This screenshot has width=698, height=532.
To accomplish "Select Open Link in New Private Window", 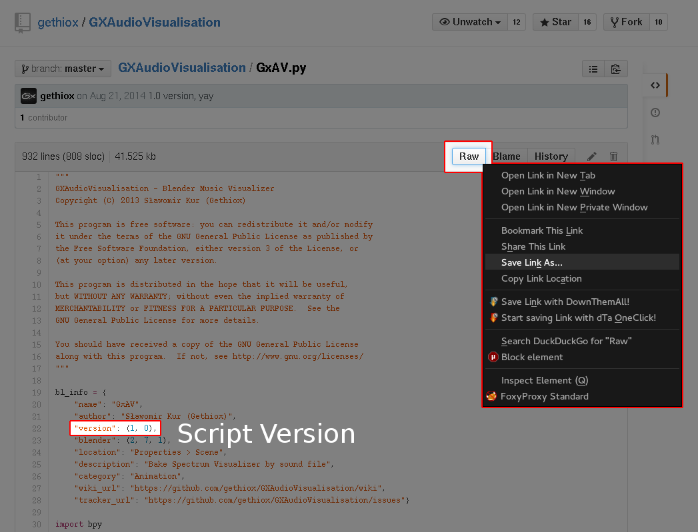I will click(582, 208).
